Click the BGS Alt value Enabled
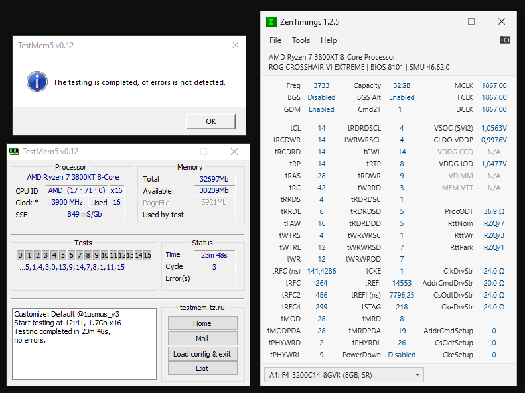 click(402, 97)
